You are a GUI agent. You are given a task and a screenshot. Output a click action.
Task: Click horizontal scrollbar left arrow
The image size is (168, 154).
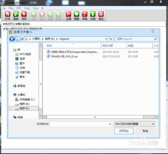pos(45,117)
